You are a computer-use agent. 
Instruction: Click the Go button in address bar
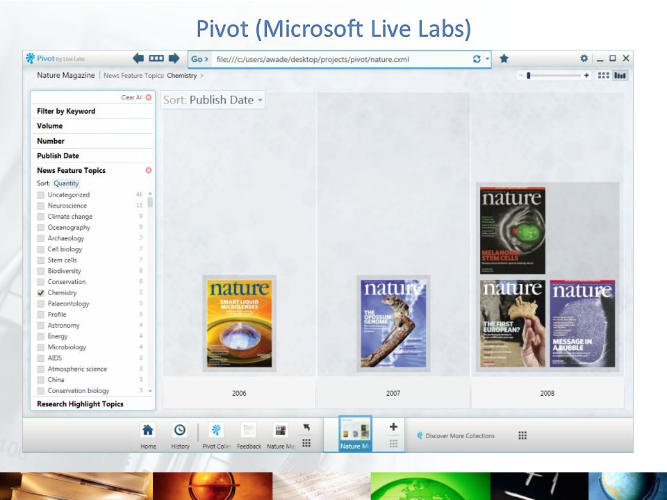coord(199,59)
